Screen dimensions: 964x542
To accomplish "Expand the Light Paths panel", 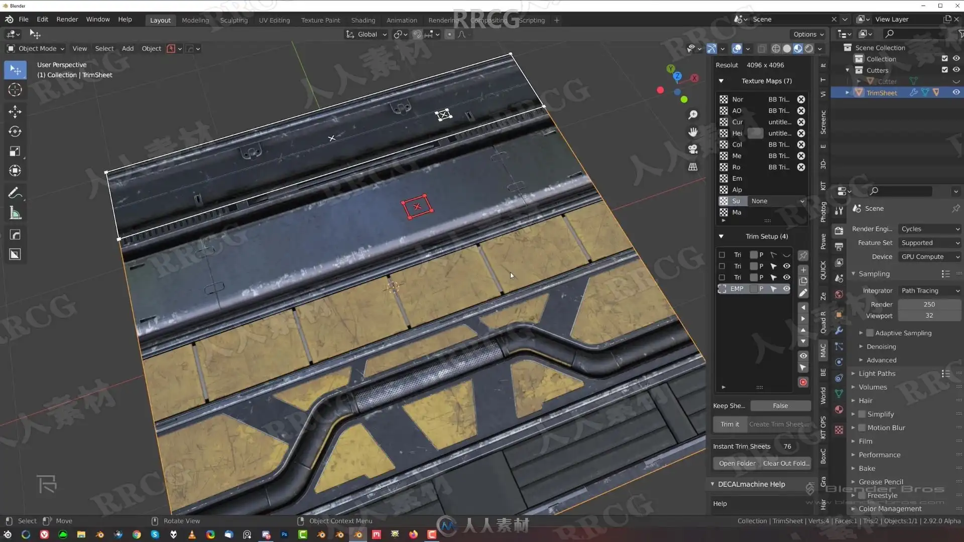I will click(x=877, y=373).
